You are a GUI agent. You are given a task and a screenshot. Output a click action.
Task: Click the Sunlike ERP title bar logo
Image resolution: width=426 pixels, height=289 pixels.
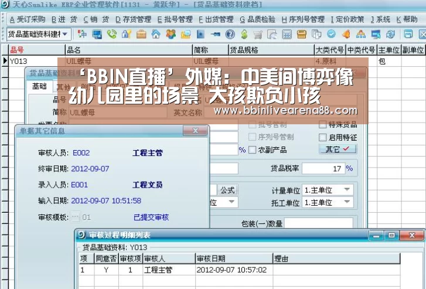pos(5,4)
